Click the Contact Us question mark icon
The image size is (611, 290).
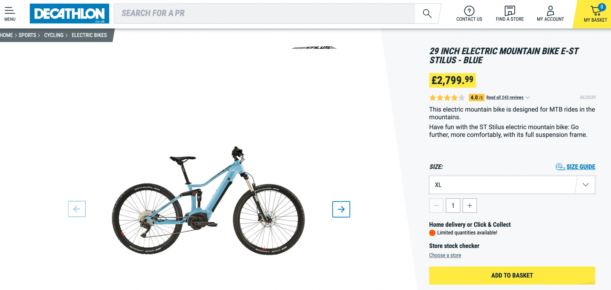[x=469, y=11]
